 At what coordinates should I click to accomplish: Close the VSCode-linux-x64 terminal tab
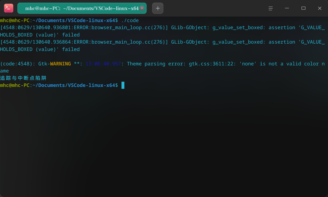point(142,8)
